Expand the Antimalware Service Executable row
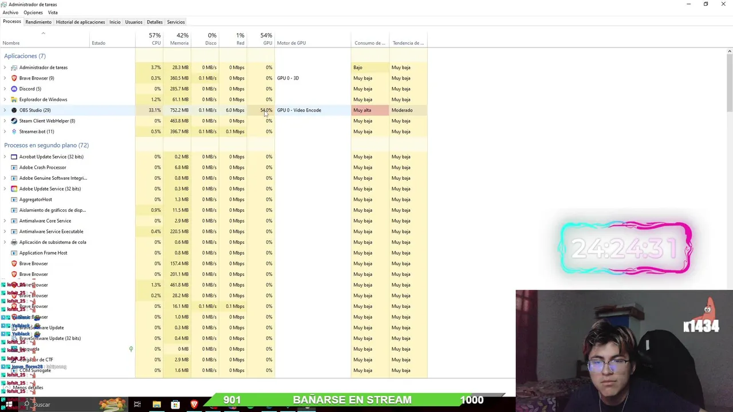This screenshot has width=733, height=412. pyautogui.click(x=5, y=231)
